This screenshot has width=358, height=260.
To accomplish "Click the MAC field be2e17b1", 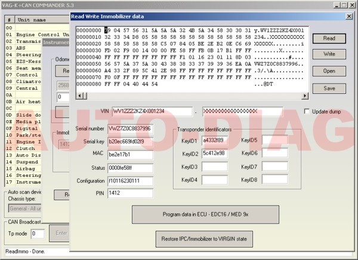I will 130,155.
